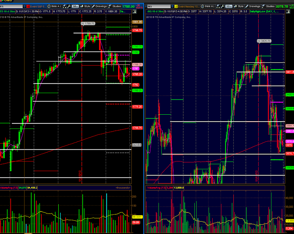Click last price 1785.00 in ES toolbar
The image size is (294, 234).
pyautogui.click(x=129, y=6)
